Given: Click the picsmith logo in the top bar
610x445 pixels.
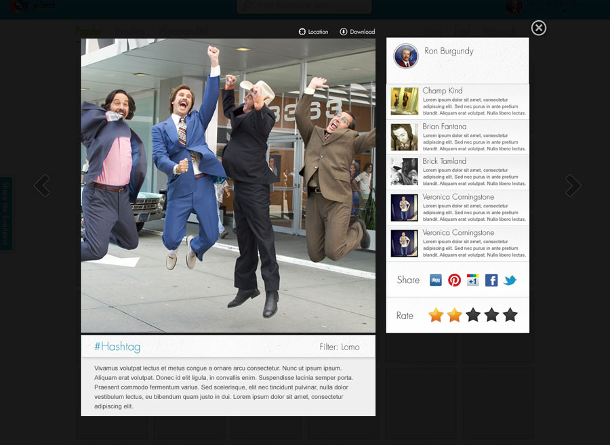Looking at the screenshot, I should (33, 5).
